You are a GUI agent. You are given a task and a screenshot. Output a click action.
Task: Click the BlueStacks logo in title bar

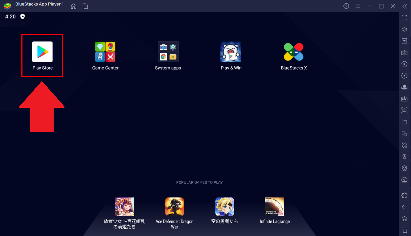(x=7, y=6)
